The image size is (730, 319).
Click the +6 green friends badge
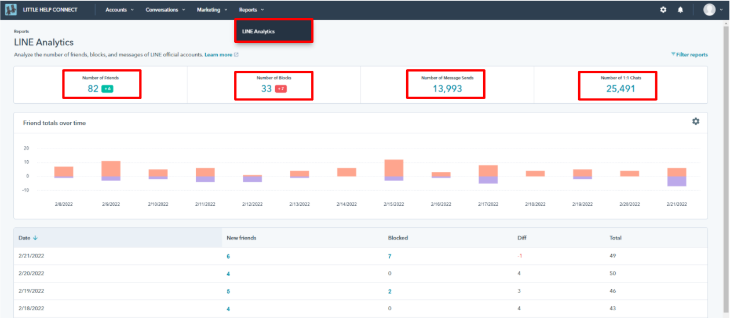(x=107, y=89)
